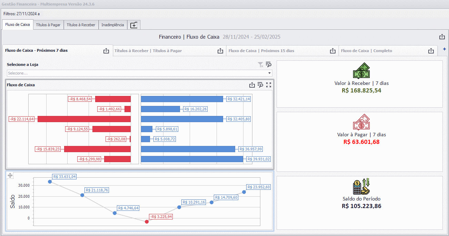Image resolution: width=449 pixels, height=236 pixels.
Task: Click the blue plus to add page
Action: tap(444, 49)
